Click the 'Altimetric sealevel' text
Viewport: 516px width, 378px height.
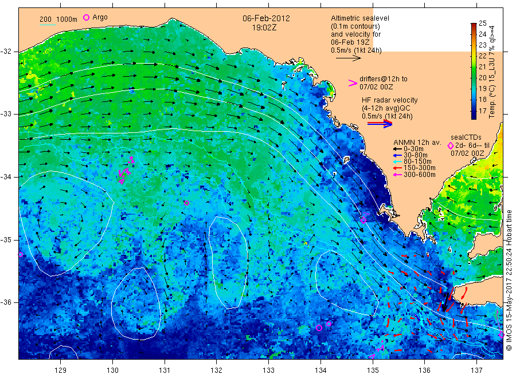360,18
